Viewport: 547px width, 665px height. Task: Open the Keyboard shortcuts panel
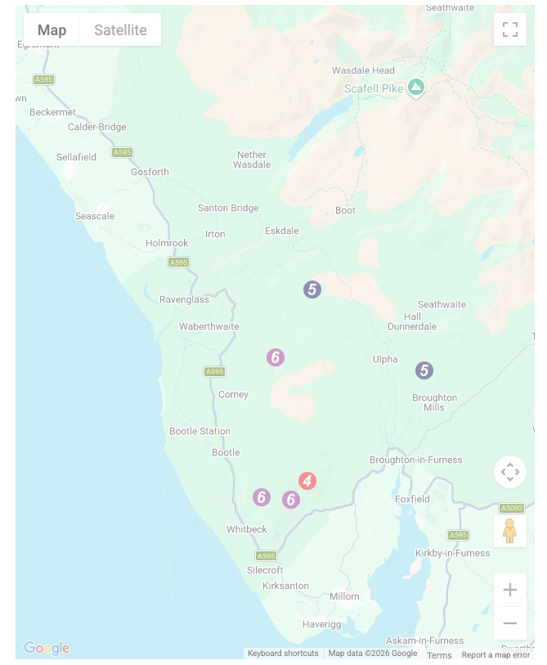point(283,654)
